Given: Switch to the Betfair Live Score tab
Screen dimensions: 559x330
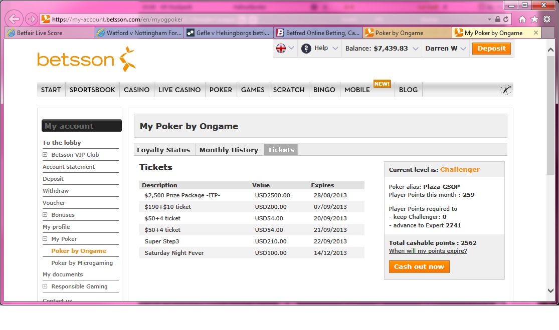Looking at the screenshot, I should pos(49,33).
